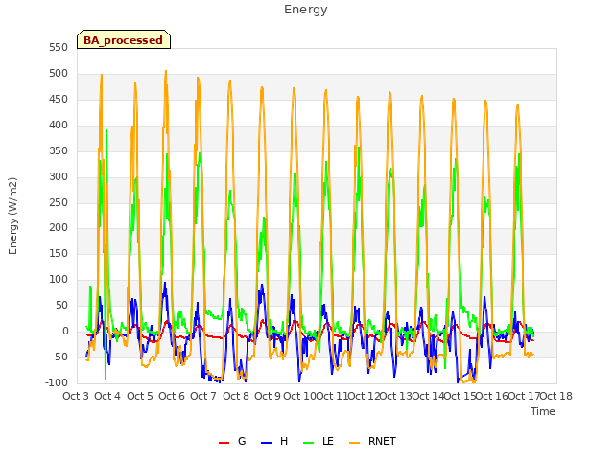Screen dimensions: 614x460
Task: Click the 100 y-axis tick label
Action: [x=59, y=279]
